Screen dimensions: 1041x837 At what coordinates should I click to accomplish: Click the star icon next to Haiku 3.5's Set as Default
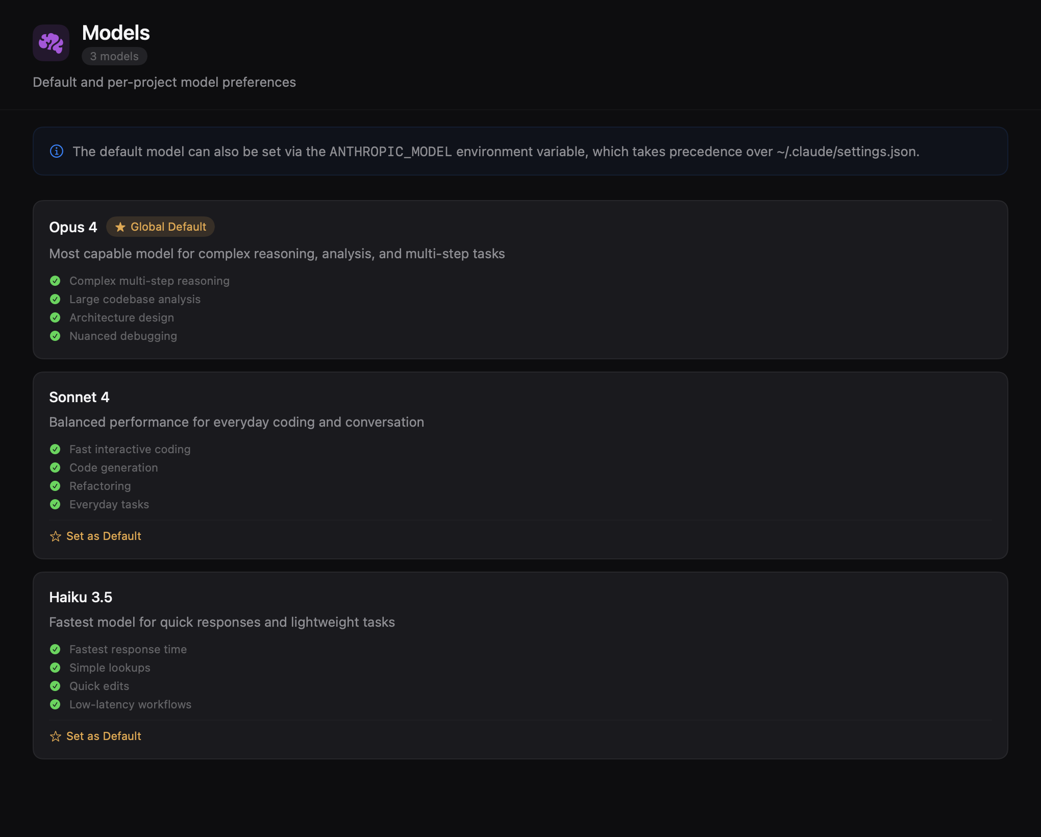pos(55,736)
